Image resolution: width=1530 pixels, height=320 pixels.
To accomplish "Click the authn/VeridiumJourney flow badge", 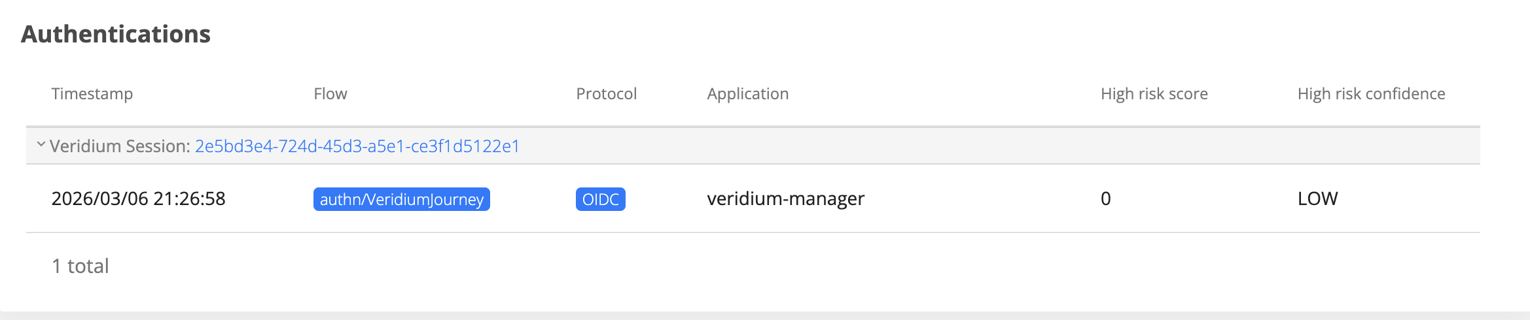I will (x=402, y=199).
